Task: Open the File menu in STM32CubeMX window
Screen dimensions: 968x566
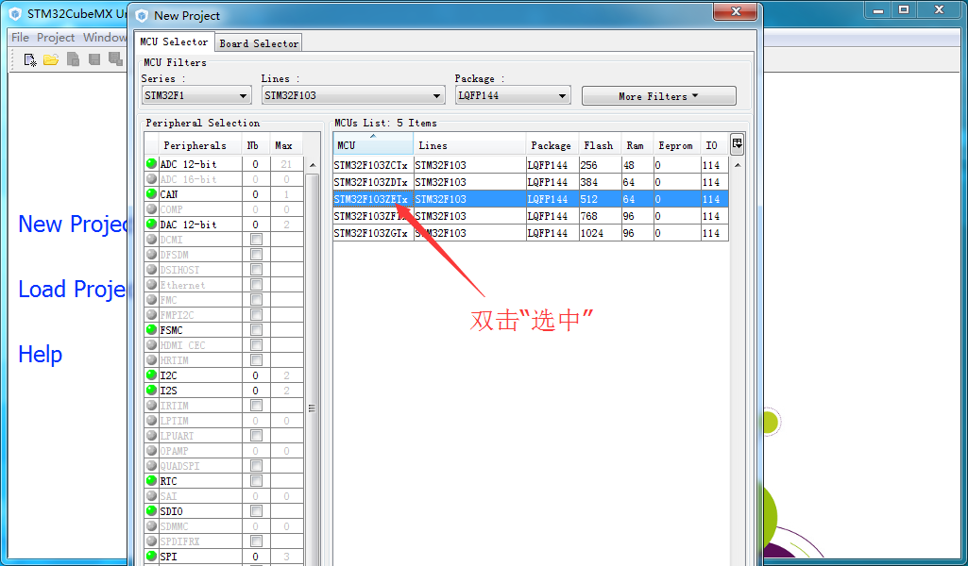Action: (x=21, y=37)
